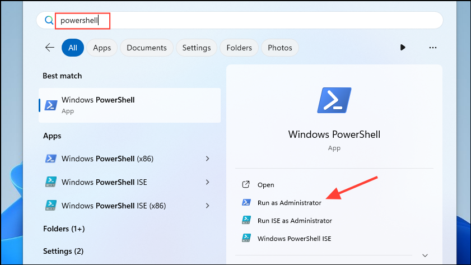
Task: Click the search magnifier icon
Action: point(49,20)
